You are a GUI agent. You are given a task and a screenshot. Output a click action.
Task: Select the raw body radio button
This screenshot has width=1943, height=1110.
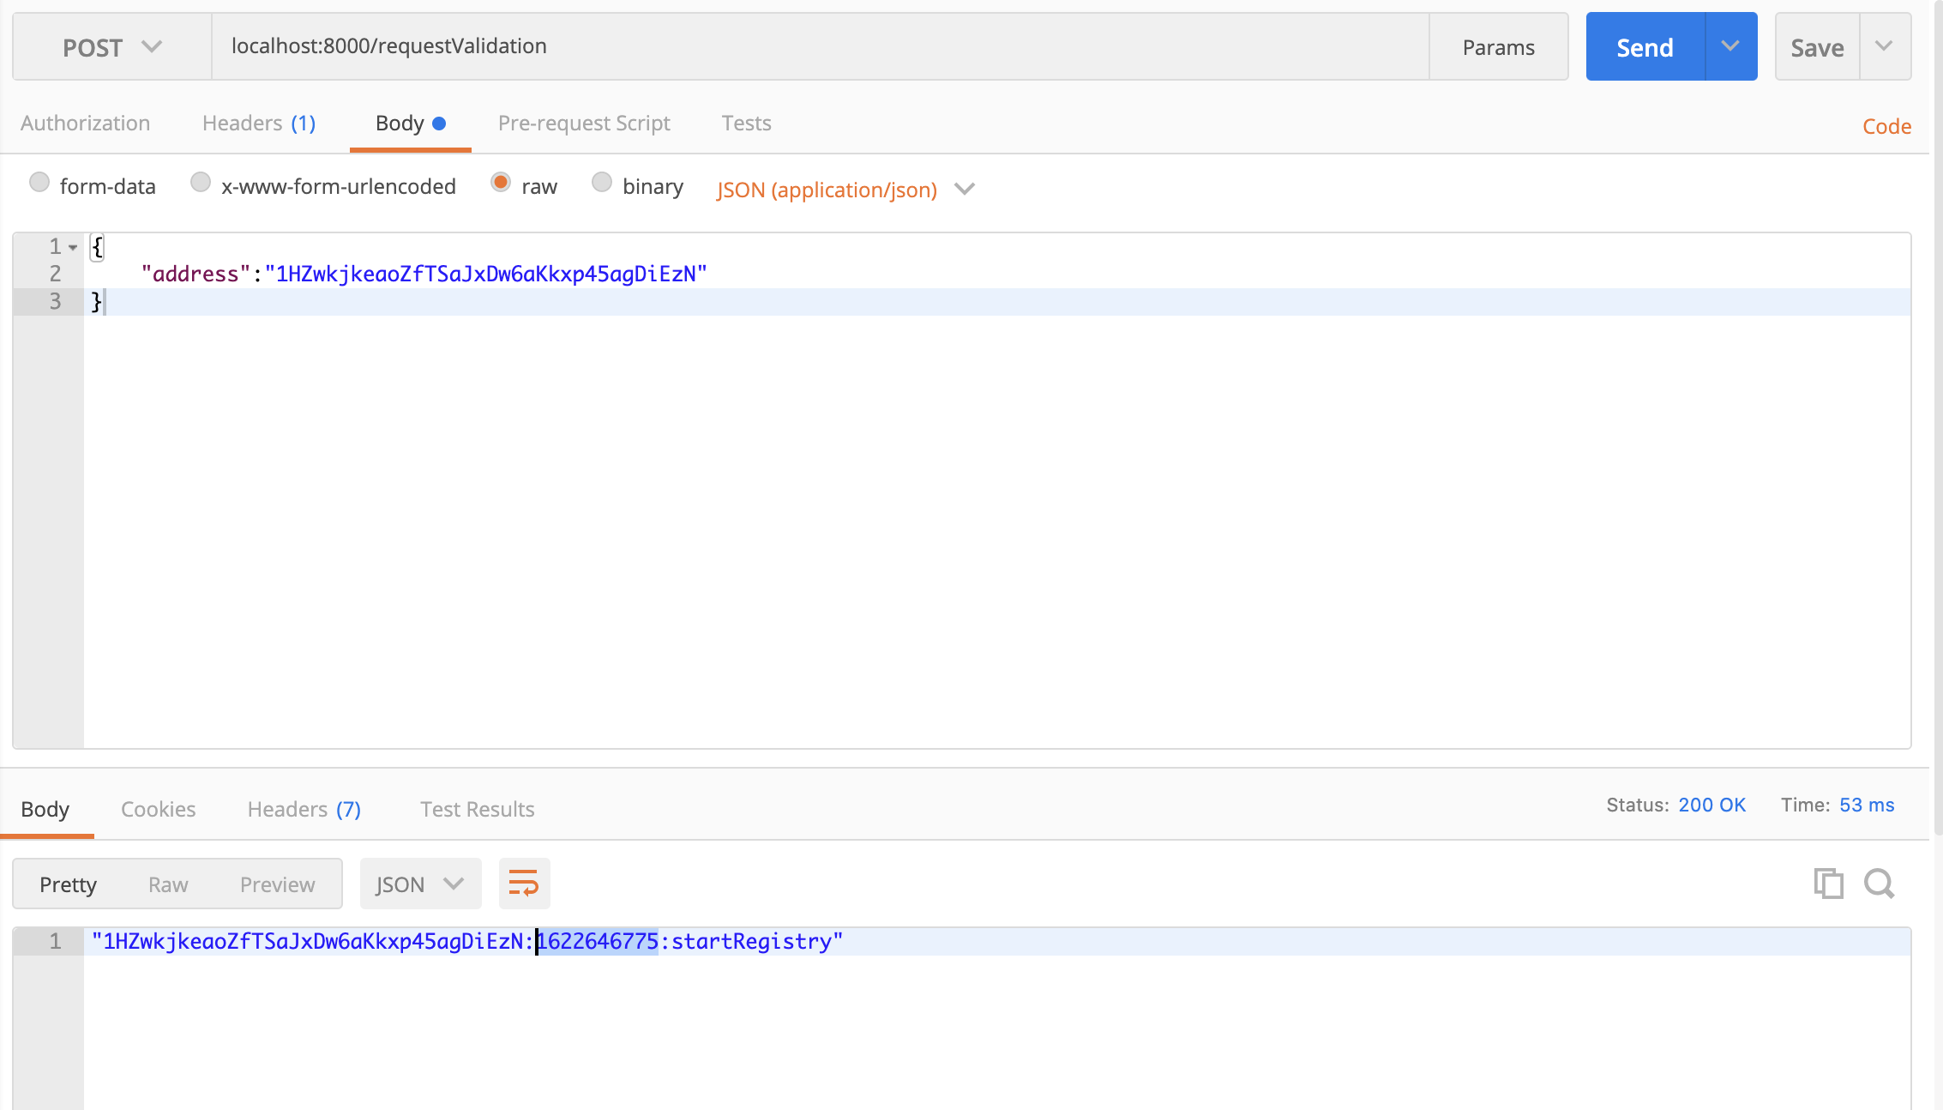(501, 183)
